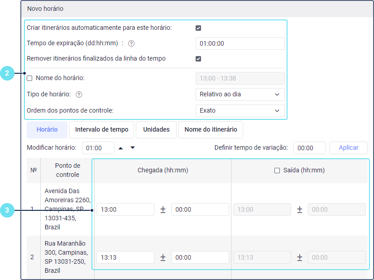Open the Tipo de horário dropdown

coord(240,95)
